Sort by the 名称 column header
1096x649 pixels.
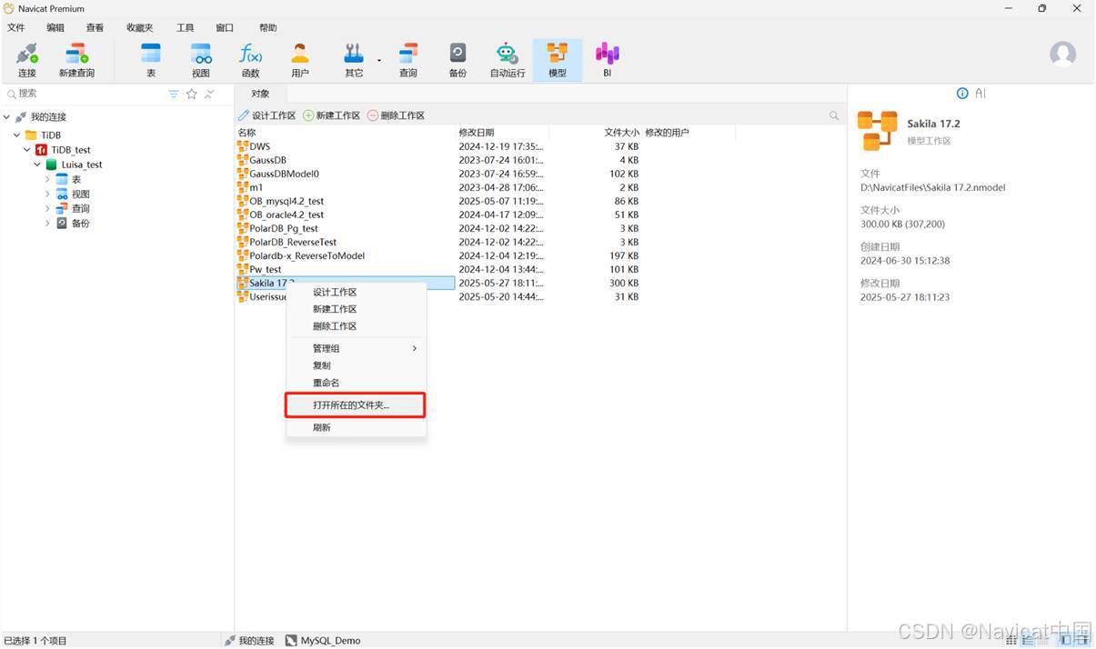(x=346, y=133)
